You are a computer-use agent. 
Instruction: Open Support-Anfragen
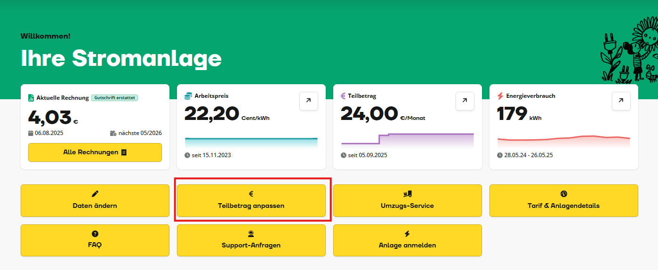click(251, 240)
